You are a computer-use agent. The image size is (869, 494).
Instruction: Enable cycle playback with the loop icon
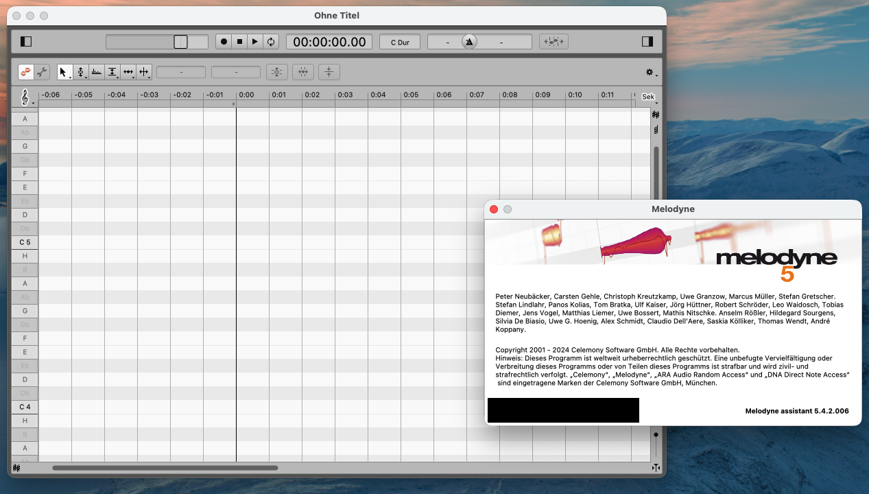tap(270, 41)
